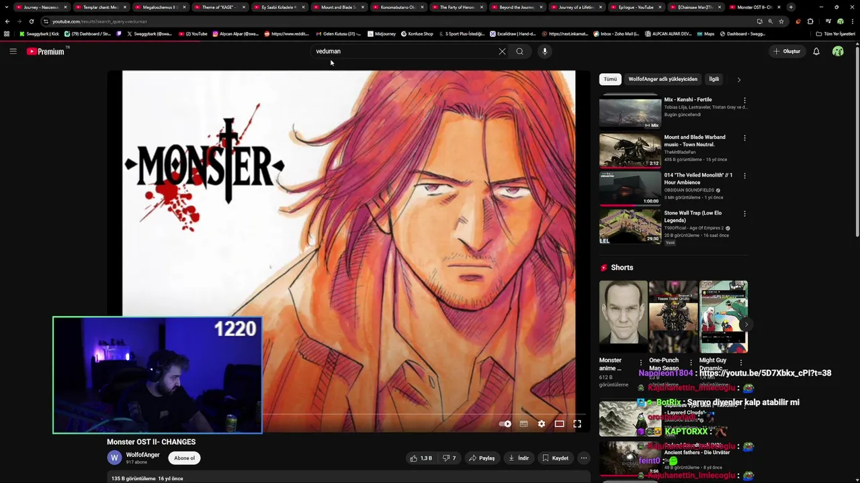The image size is (860, 483).
Task: Click the browser address bar
Action: [x=396, y=21]
